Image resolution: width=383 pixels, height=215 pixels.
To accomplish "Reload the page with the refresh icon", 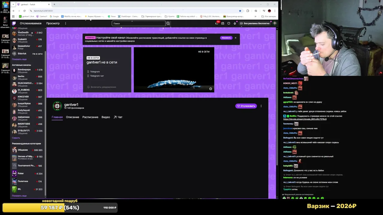I will pyautogui.click(x=25, y=11).
